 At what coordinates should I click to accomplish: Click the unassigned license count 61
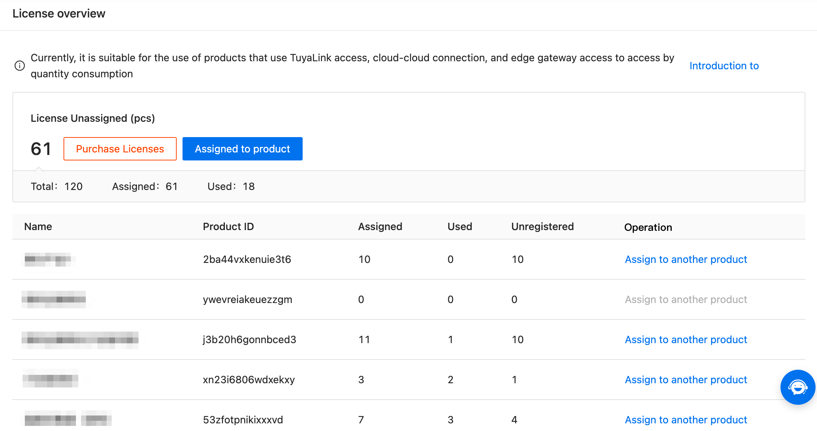pyautogui.click(x=41, y=149)
